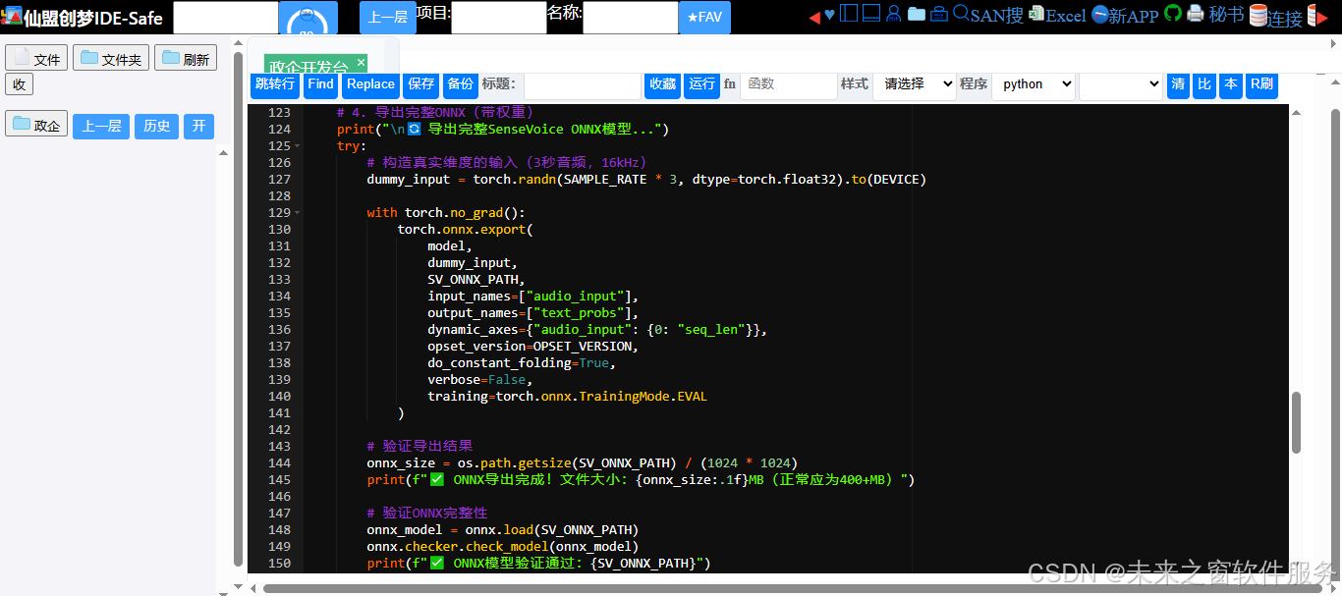The image size is (1342, 596).
Task: Close the 政企开发台 tab
Action: click(x=361, y=62)
